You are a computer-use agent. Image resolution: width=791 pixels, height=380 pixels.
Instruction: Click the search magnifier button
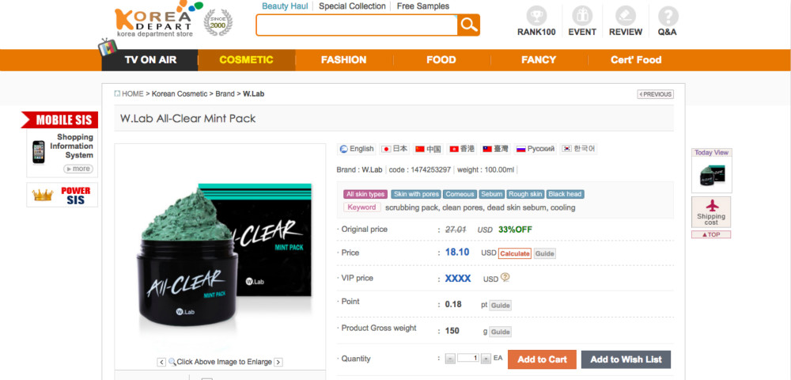[468, 25]
